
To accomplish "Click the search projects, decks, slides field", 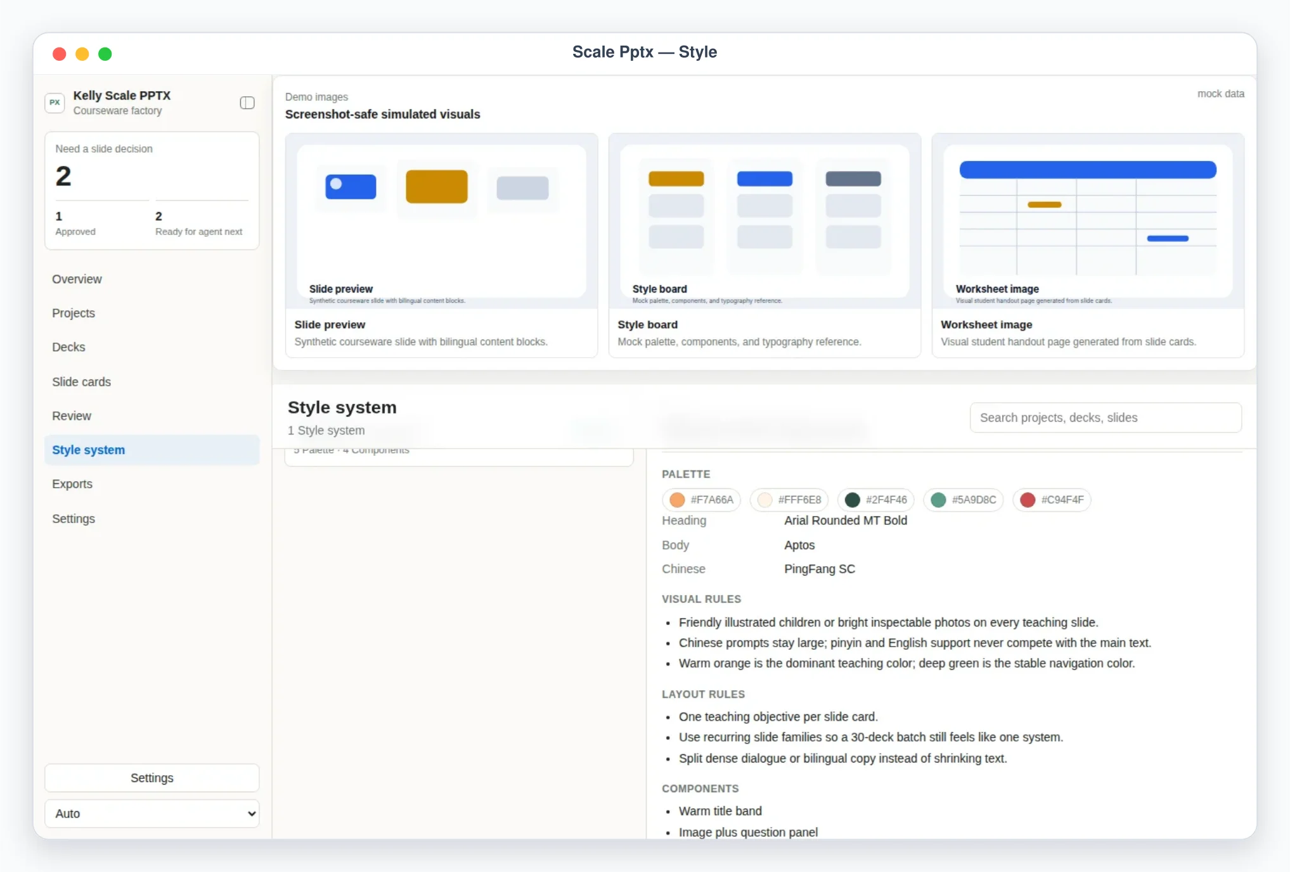I will [1106, 417].
